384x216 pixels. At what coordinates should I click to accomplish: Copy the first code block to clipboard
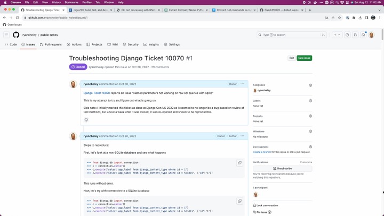[x=239, y=163]
